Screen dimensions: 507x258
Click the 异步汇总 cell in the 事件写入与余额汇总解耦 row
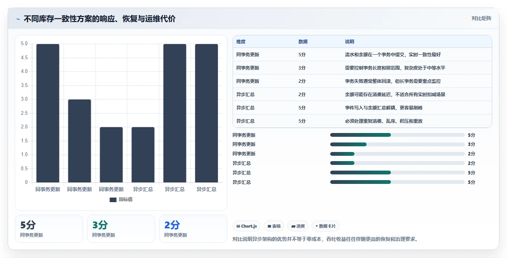[246, 108]
